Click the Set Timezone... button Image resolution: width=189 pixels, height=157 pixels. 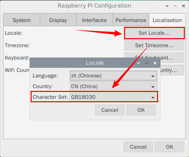(x=154, y=45)
